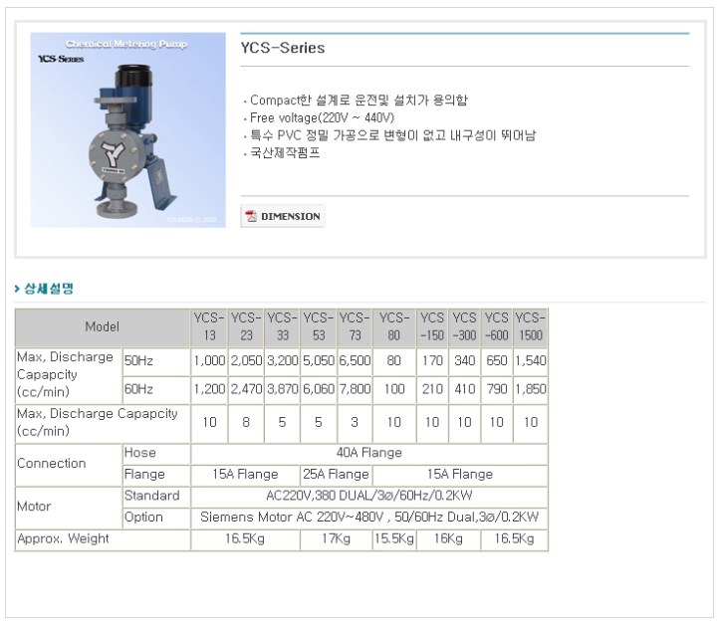Click the 1,200 value cell

209,390
